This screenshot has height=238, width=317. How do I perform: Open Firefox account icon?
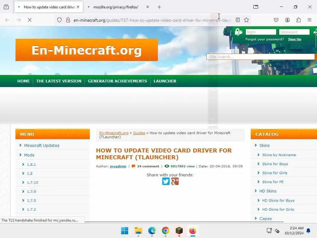tap(287, 20)
